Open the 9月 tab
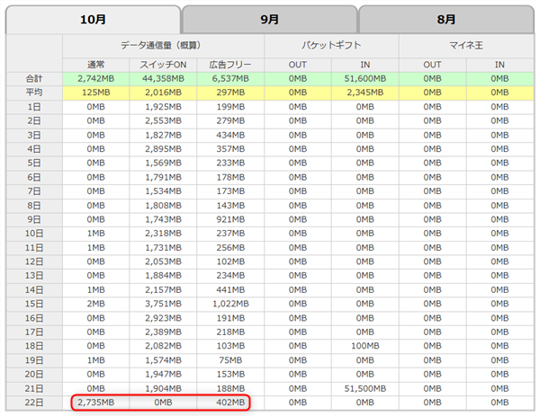This screenshot has width=540, height=416. click(x=269, y=18)
